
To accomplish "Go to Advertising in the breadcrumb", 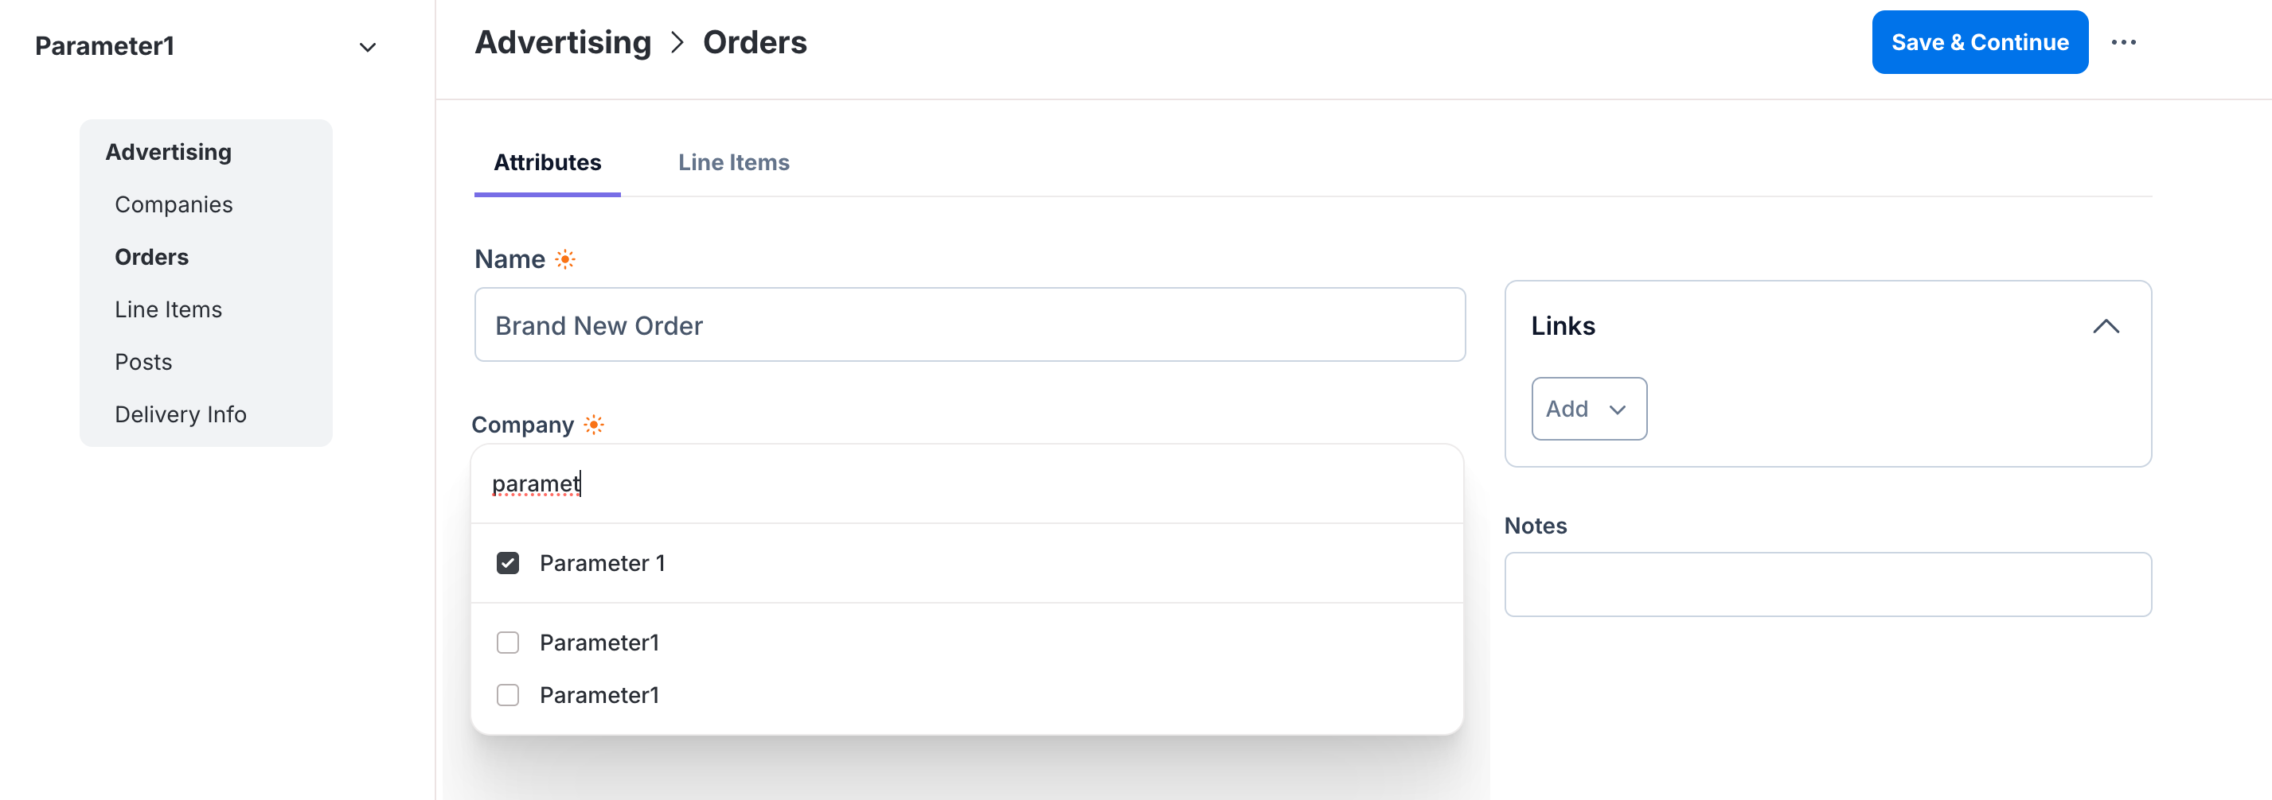I will pyautogui.click(x=563, y=42).
